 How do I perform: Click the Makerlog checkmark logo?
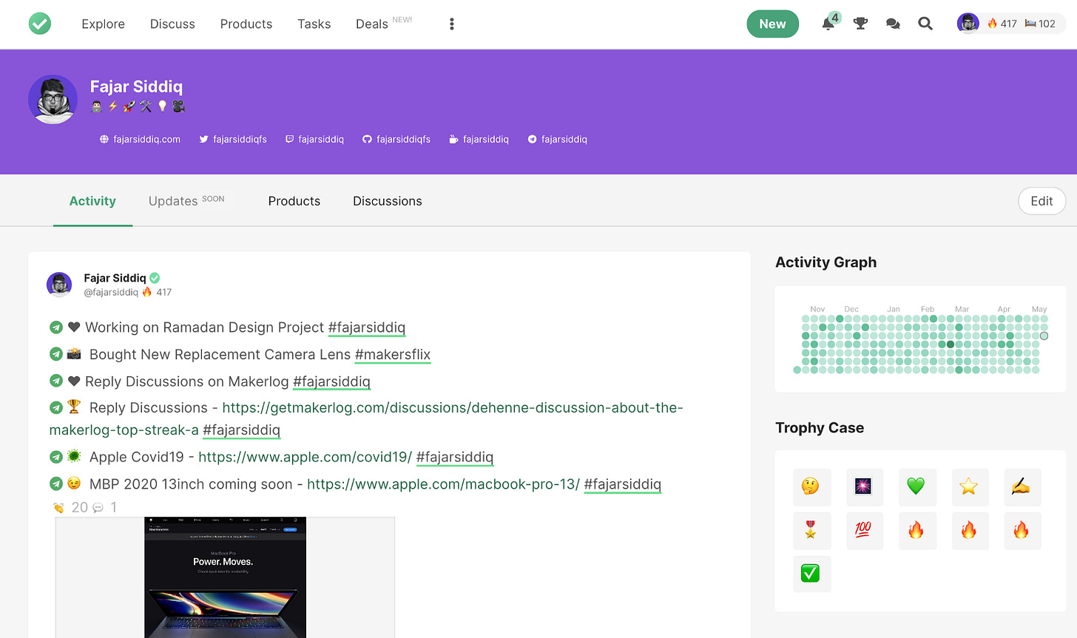(40, 24)
